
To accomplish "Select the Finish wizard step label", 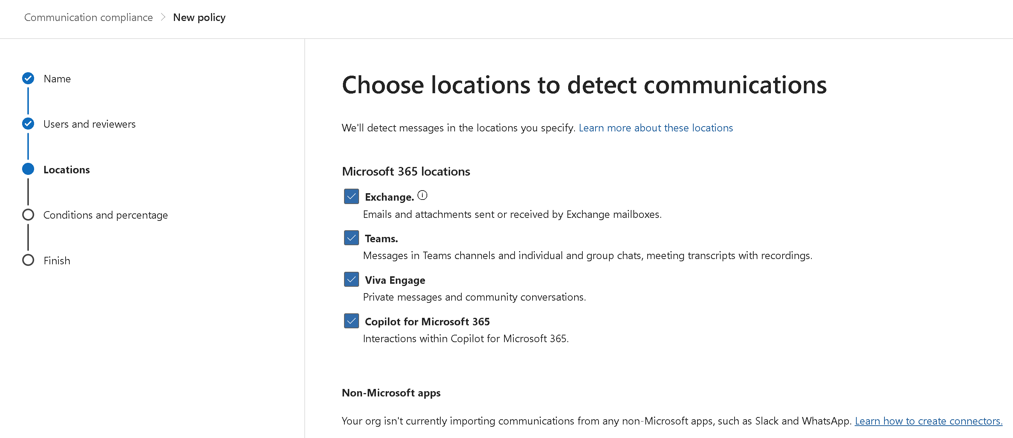I will pos(57,261).
